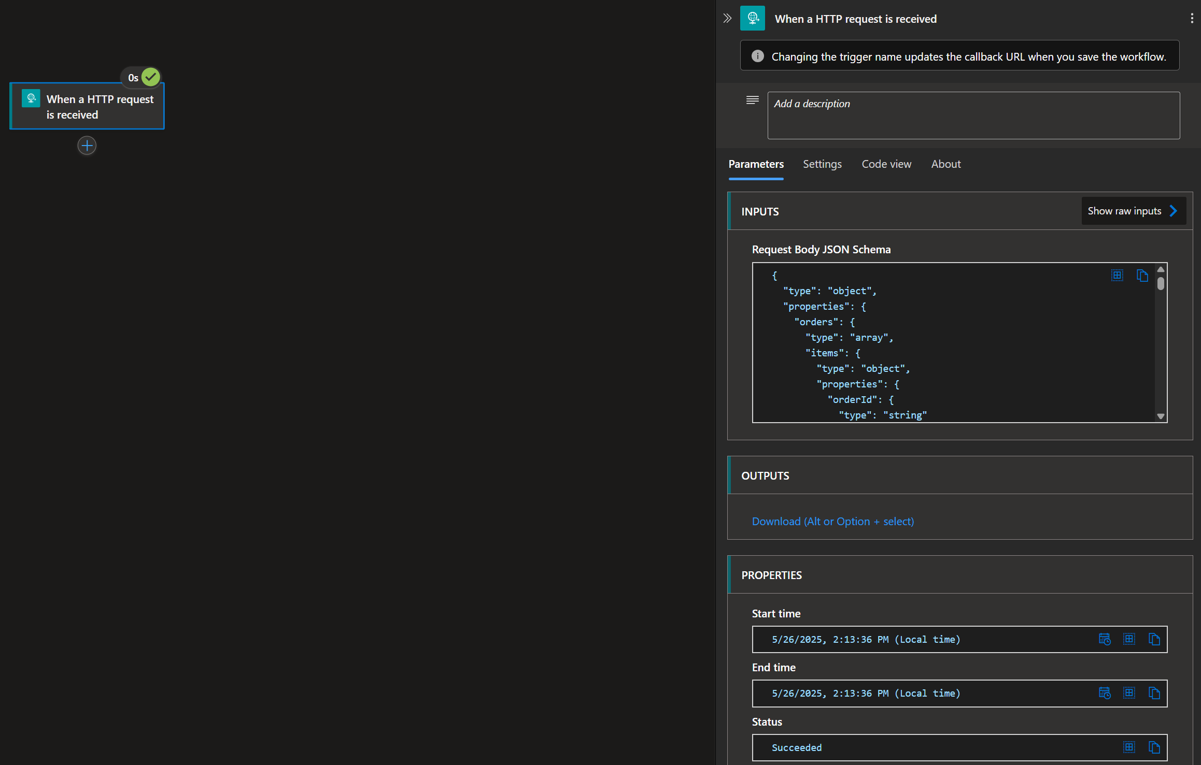
Task: Click the callback URL notice text
Action: click(969, 57)
